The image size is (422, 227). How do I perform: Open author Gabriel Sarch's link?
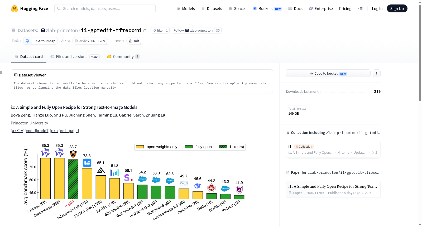pyautogui.click(x=131, y=115)
